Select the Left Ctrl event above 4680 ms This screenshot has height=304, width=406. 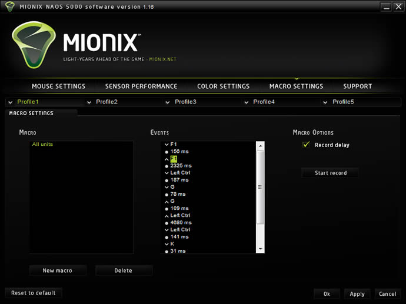click(x=180, y=215)
